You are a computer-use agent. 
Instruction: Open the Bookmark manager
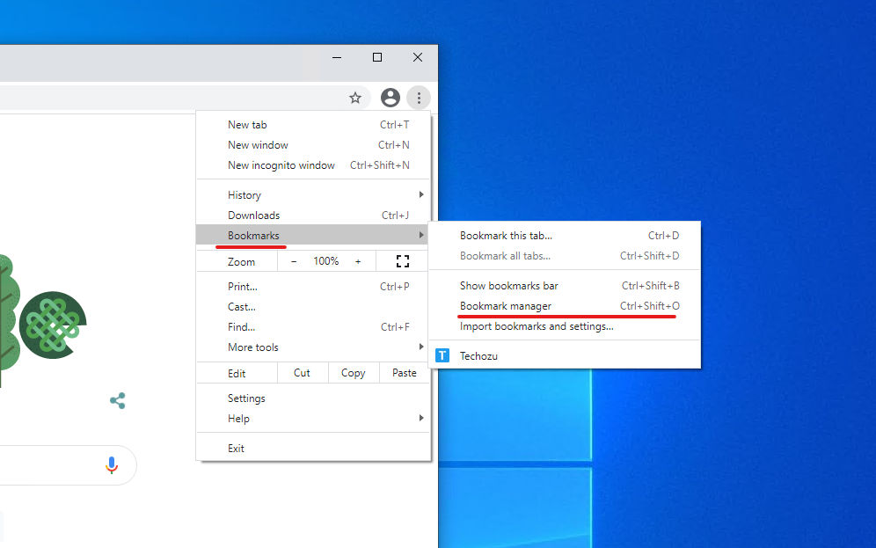click(565, 305)
